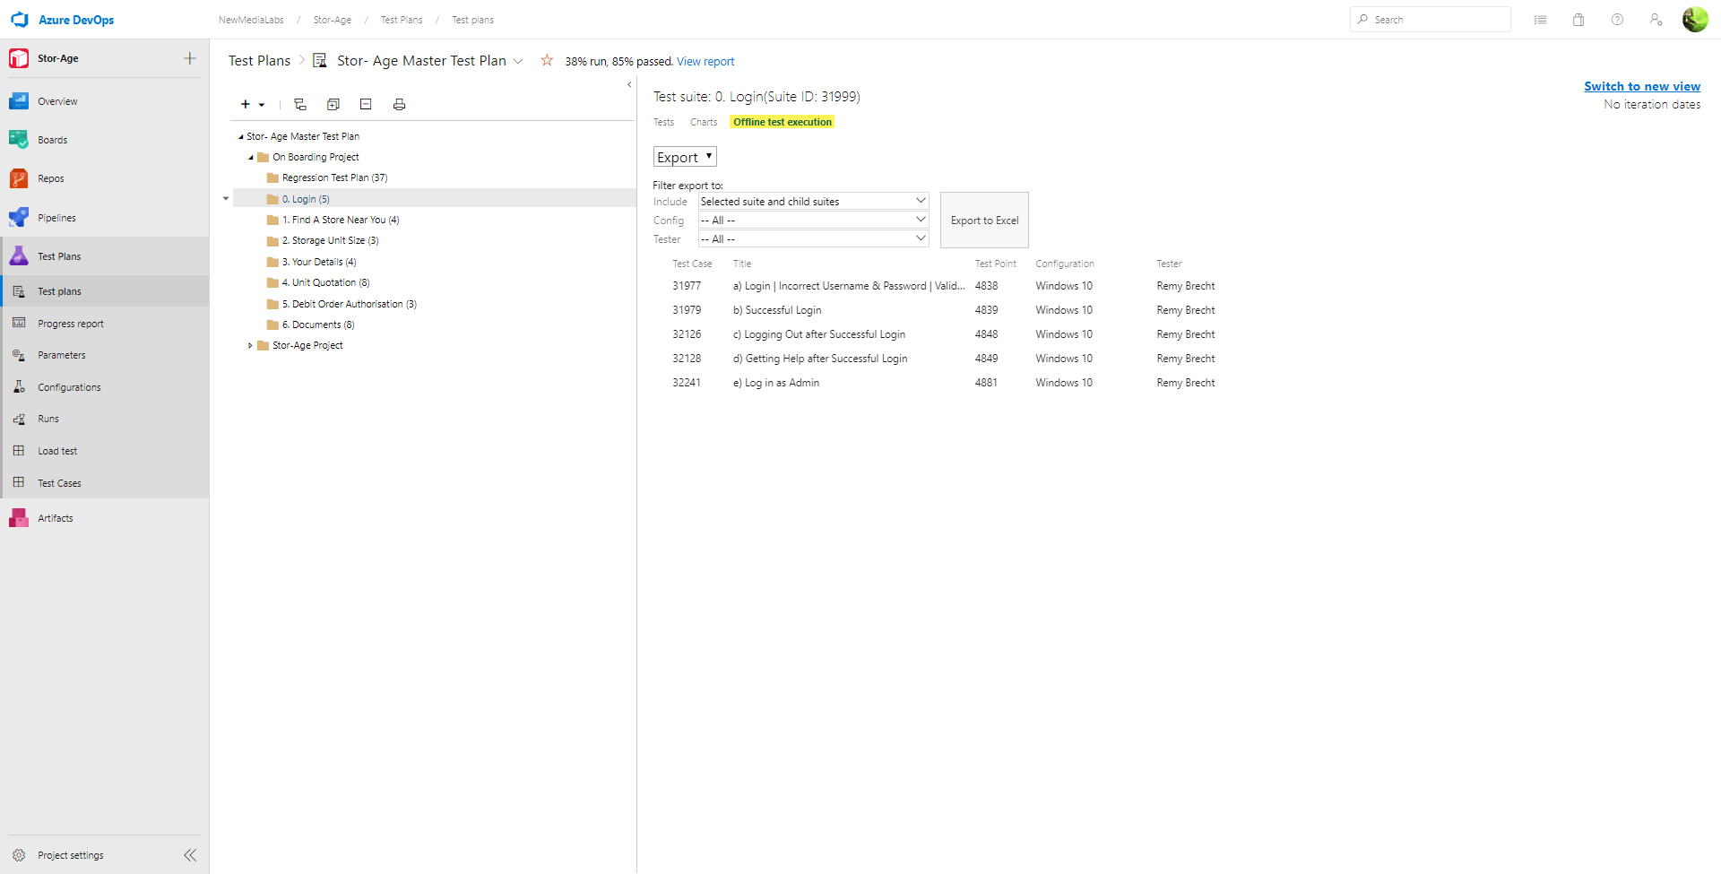Click the plus icon to add new suite
The width and height of the screenshot is (1721, 874).
point(246,105)
